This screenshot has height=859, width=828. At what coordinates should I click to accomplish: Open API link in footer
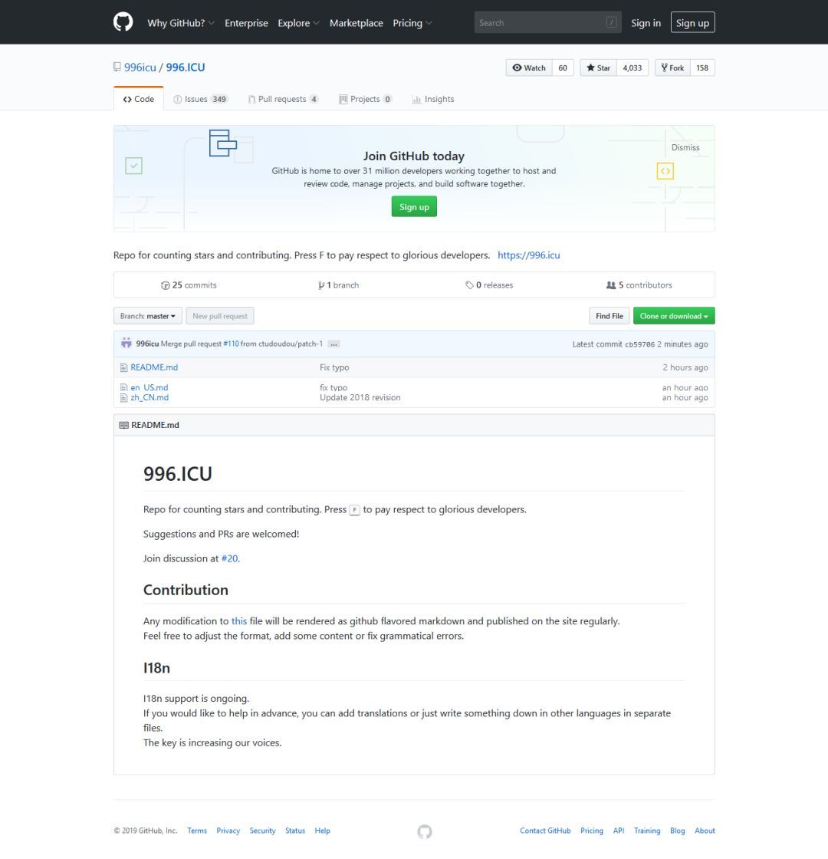pos(618,831)
